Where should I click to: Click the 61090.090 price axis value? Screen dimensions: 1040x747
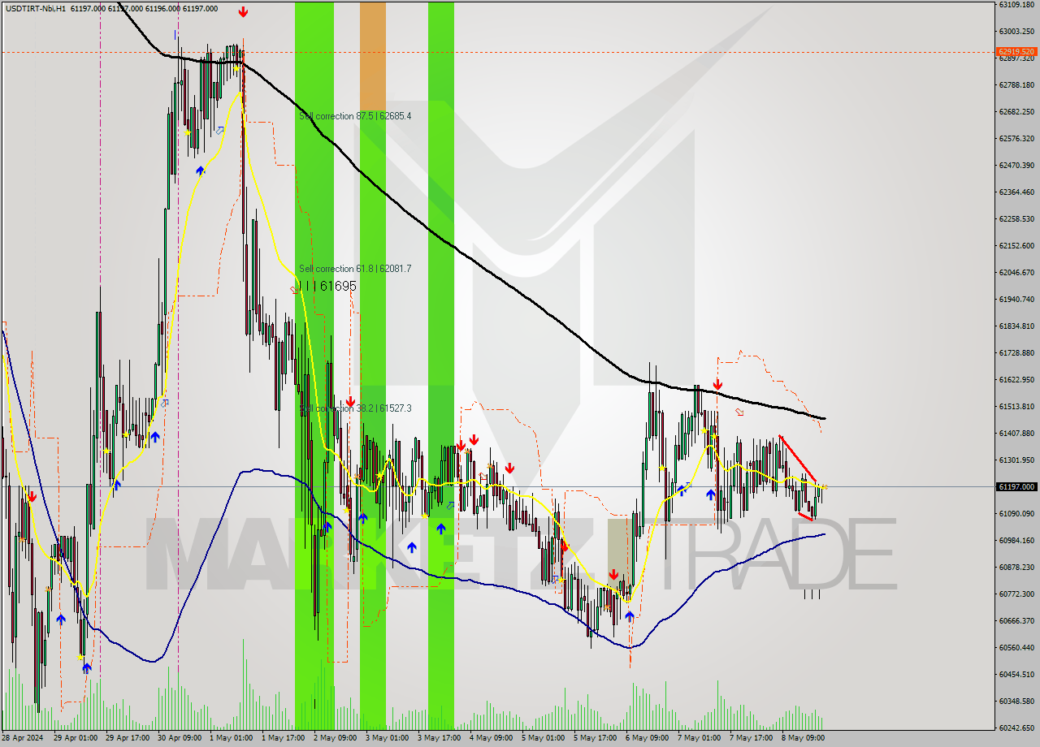[1016, 513]
